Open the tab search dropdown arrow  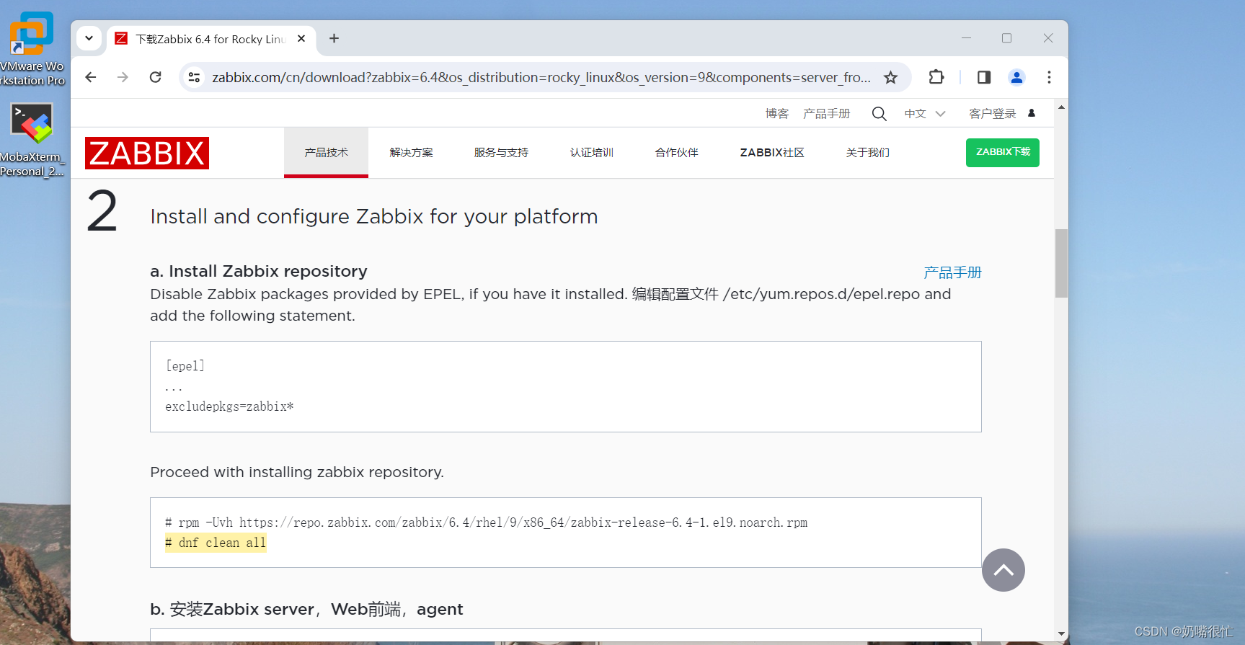pos(89,38)
